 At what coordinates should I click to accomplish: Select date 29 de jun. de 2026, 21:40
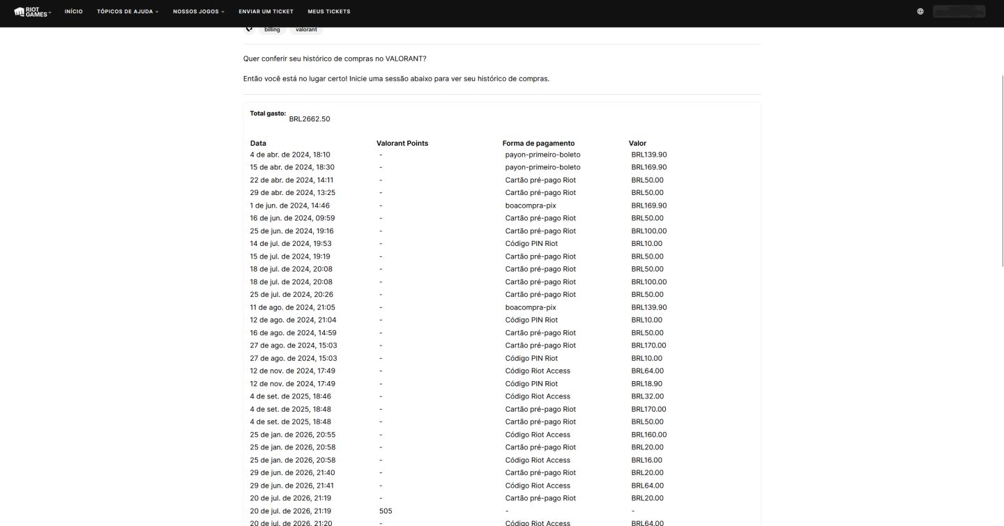(x=292, y=473)
